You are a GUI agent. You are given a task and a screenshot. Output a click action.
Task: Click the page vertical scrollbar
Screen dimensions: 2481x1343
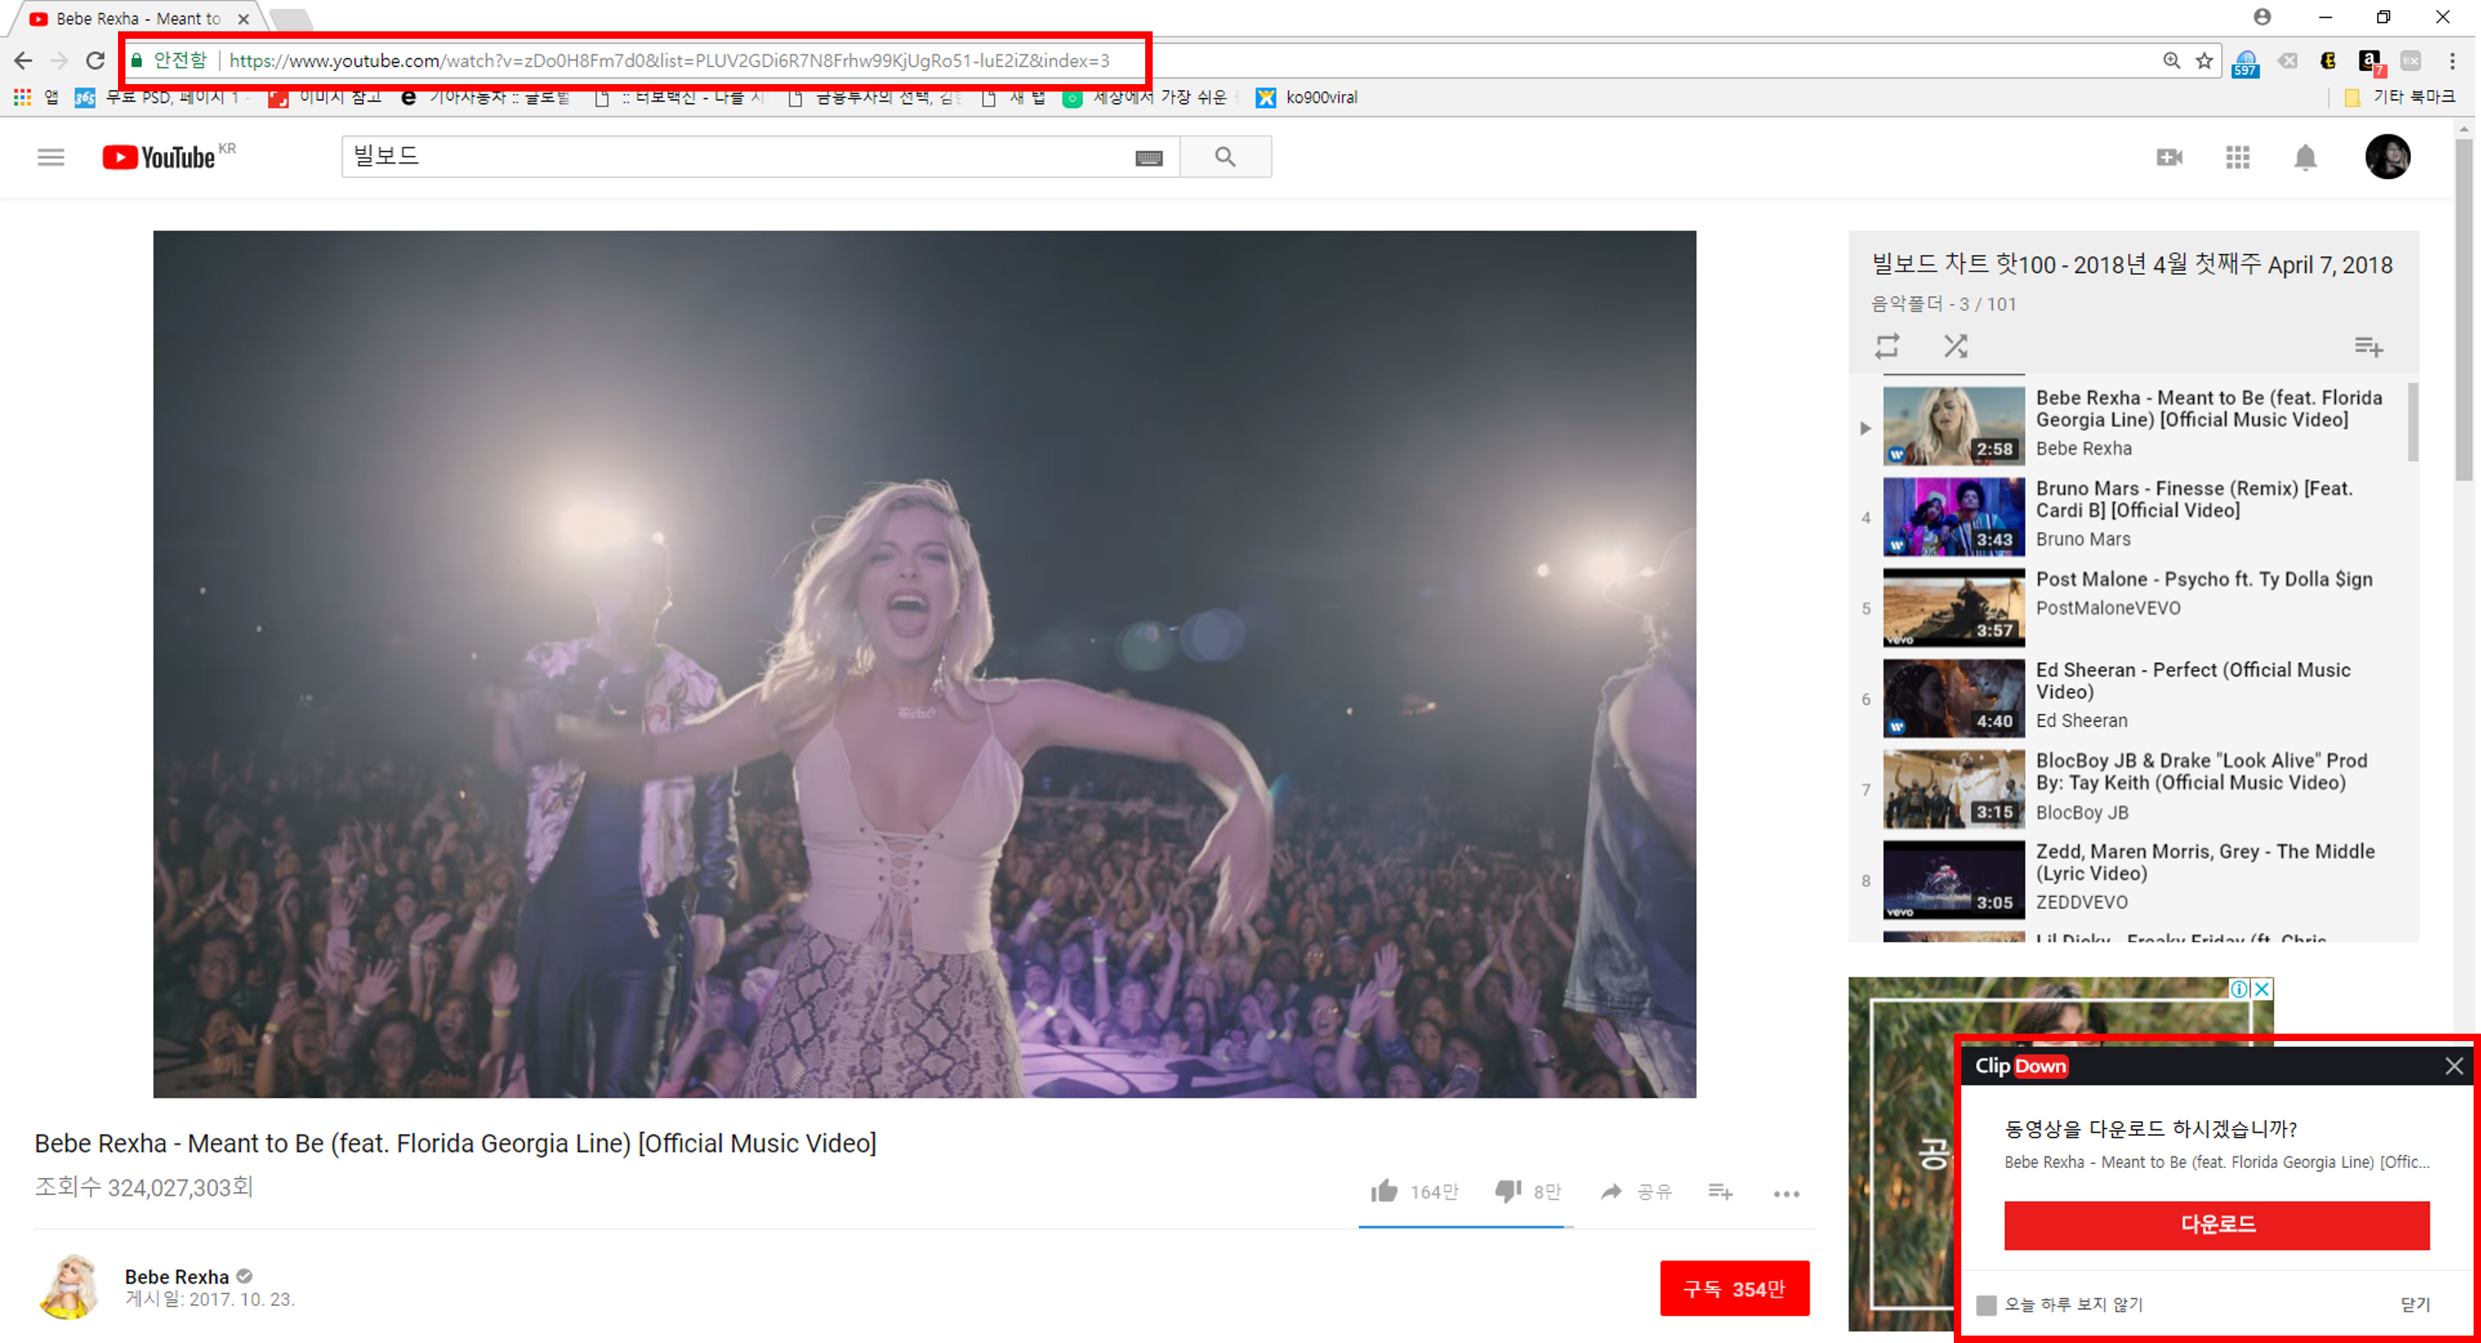pyautogui.click(x=2464, y=309)
